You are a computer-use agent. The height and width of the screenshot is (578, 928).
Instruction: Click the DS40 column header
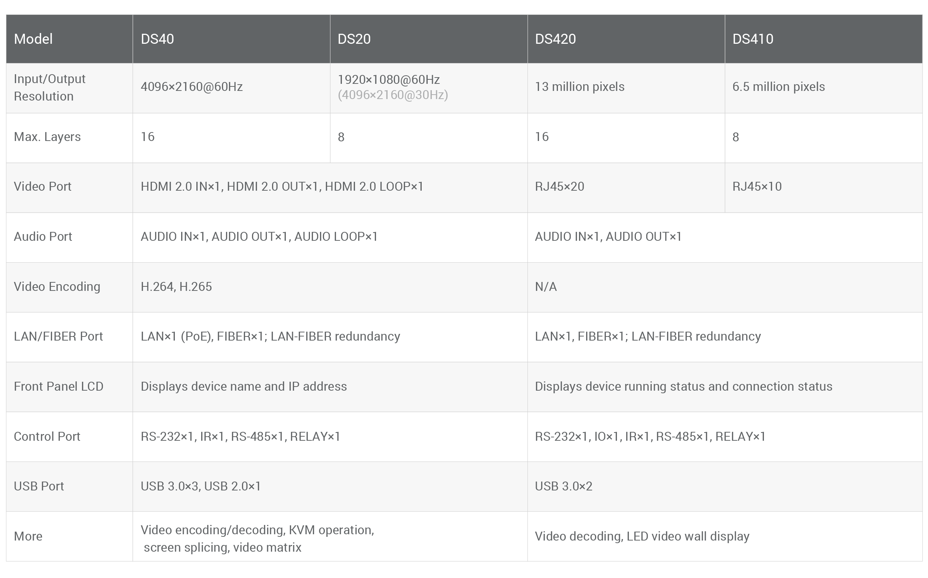[157, 39]
